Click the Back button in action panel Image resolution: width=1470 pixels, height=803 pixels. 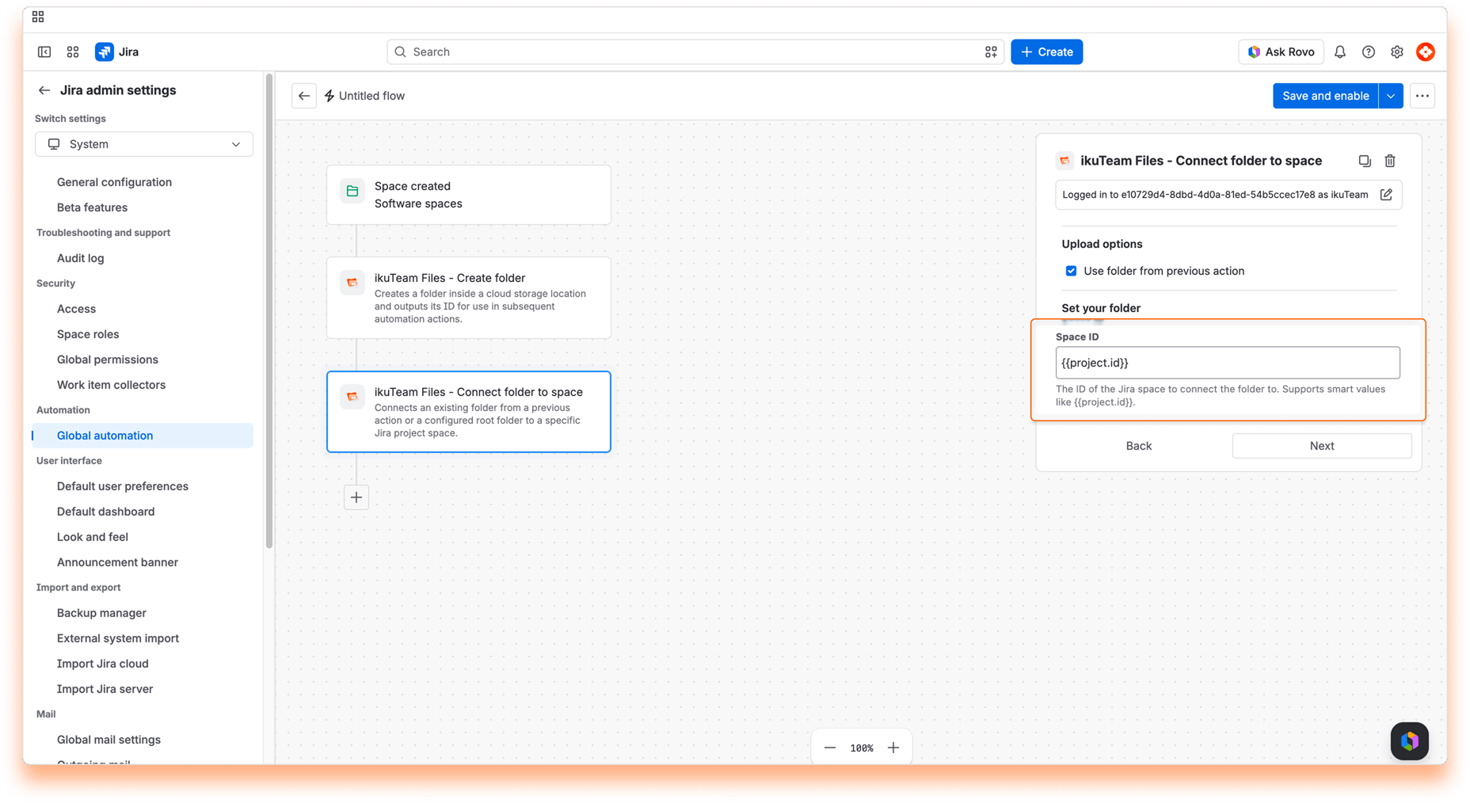(x=1139, y=446)
